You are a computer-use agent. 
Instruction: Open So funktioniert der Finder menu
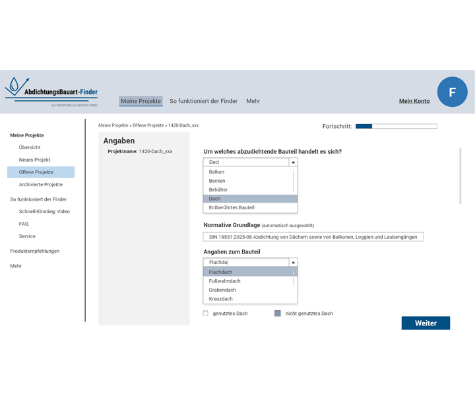pos(203,101)
